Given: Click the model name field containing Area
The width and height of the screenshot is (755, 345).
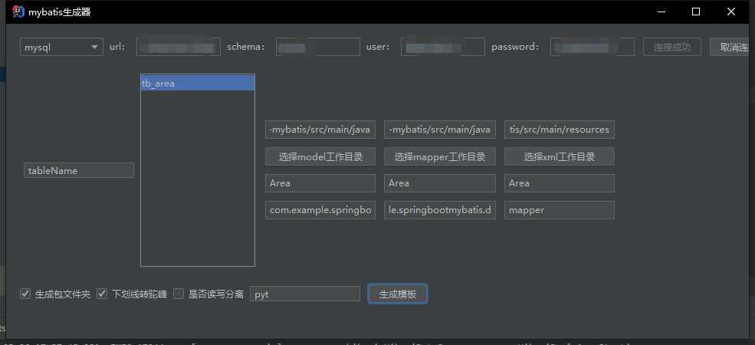Looking at the screenshot, I should pos(320,183).
